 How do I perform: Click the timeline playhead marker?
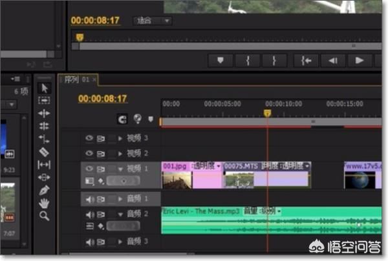267,113
